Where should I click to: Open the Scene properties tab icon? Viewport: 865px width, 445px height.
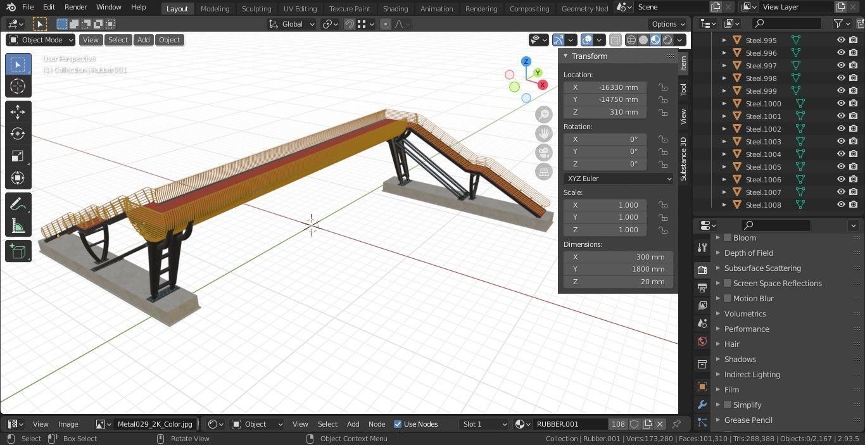pos(702,323)
